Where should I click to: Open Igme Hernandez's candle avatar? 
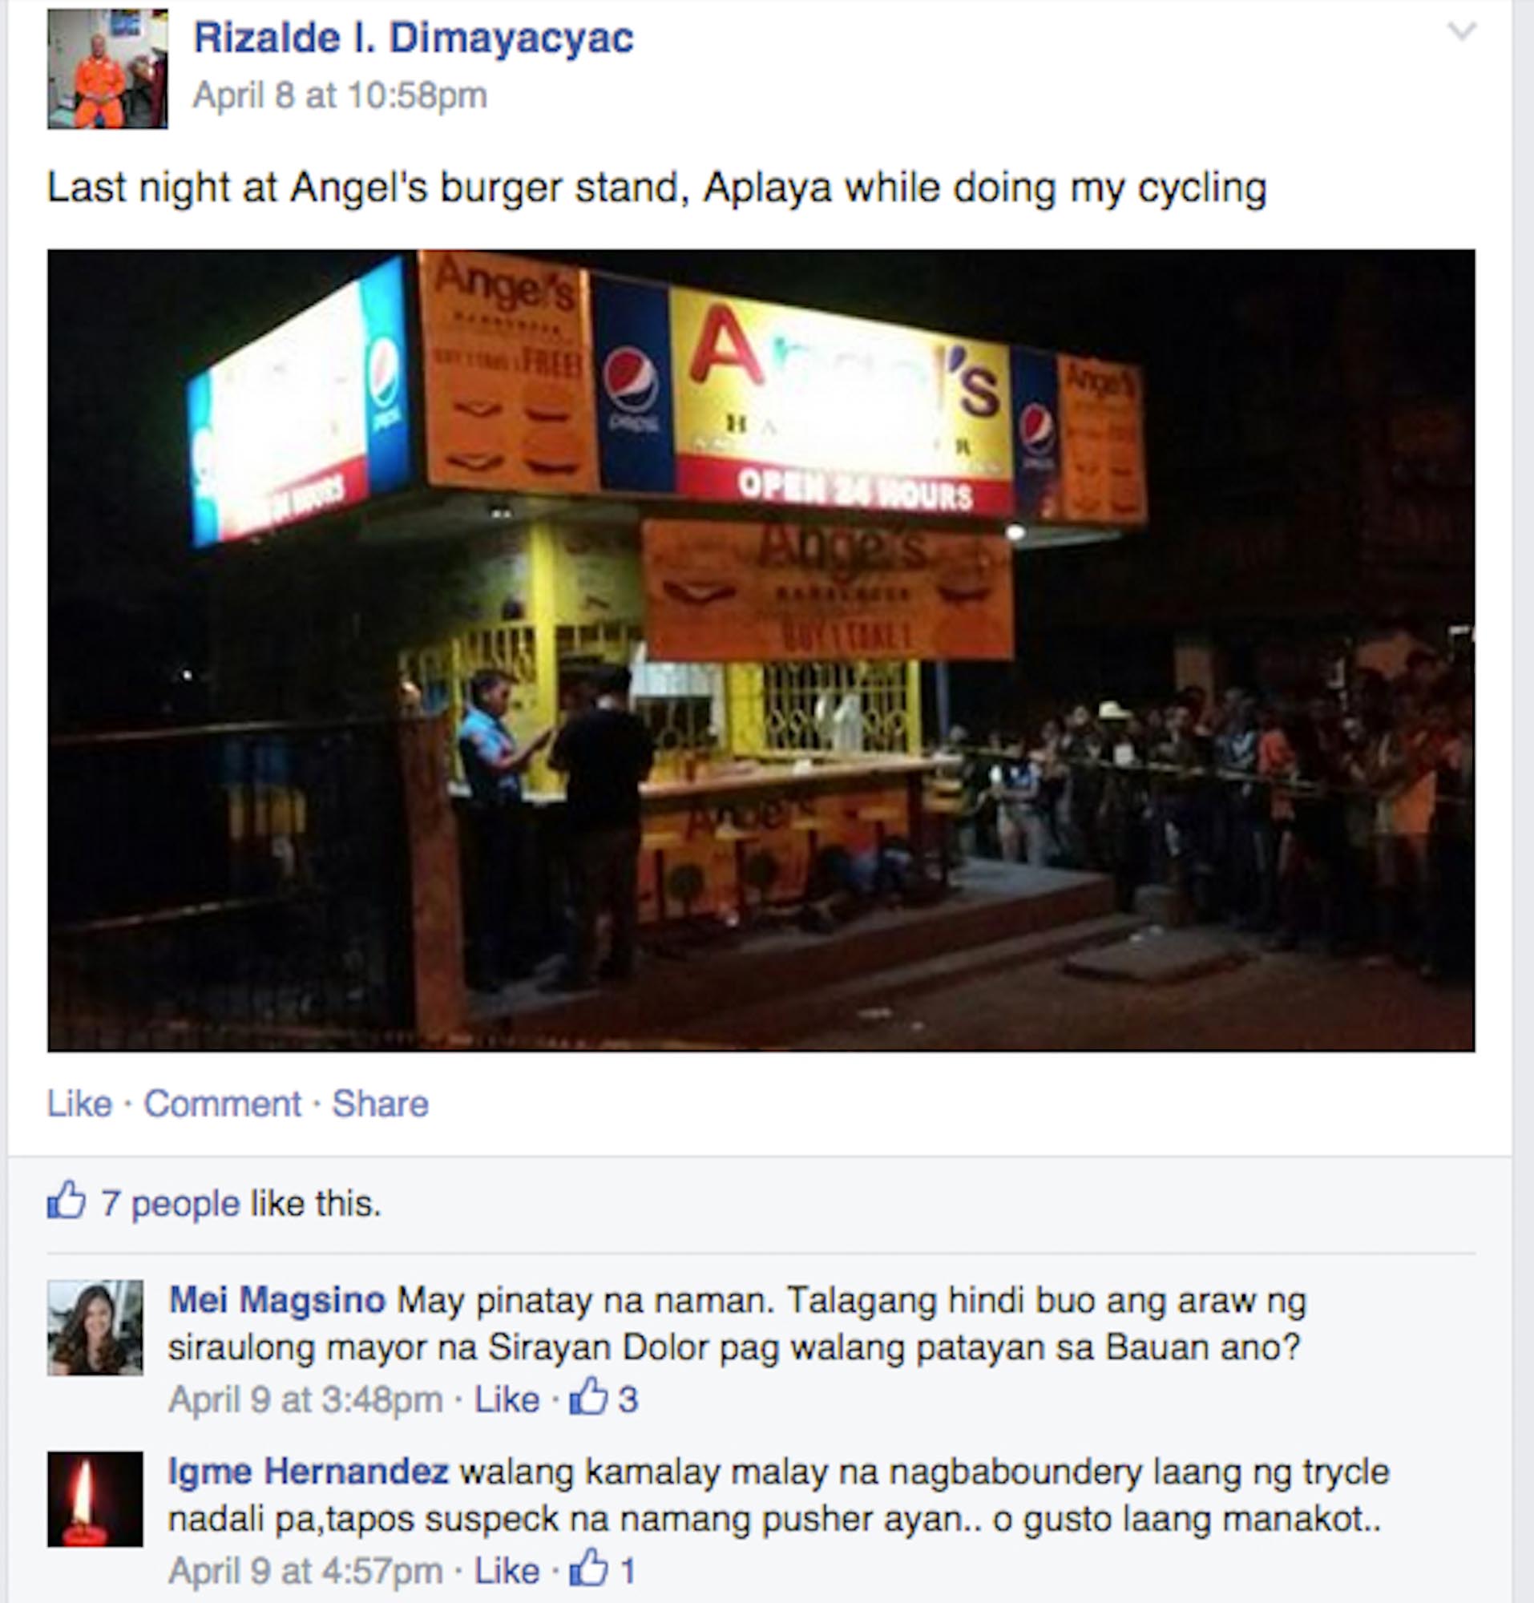click(95, 1499)
